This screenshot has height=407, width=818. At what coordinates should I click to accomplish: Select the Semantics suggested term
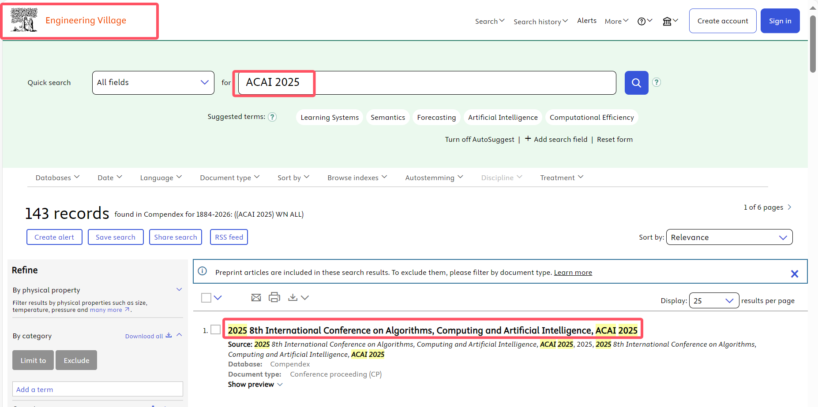click(x=388, y=117)
